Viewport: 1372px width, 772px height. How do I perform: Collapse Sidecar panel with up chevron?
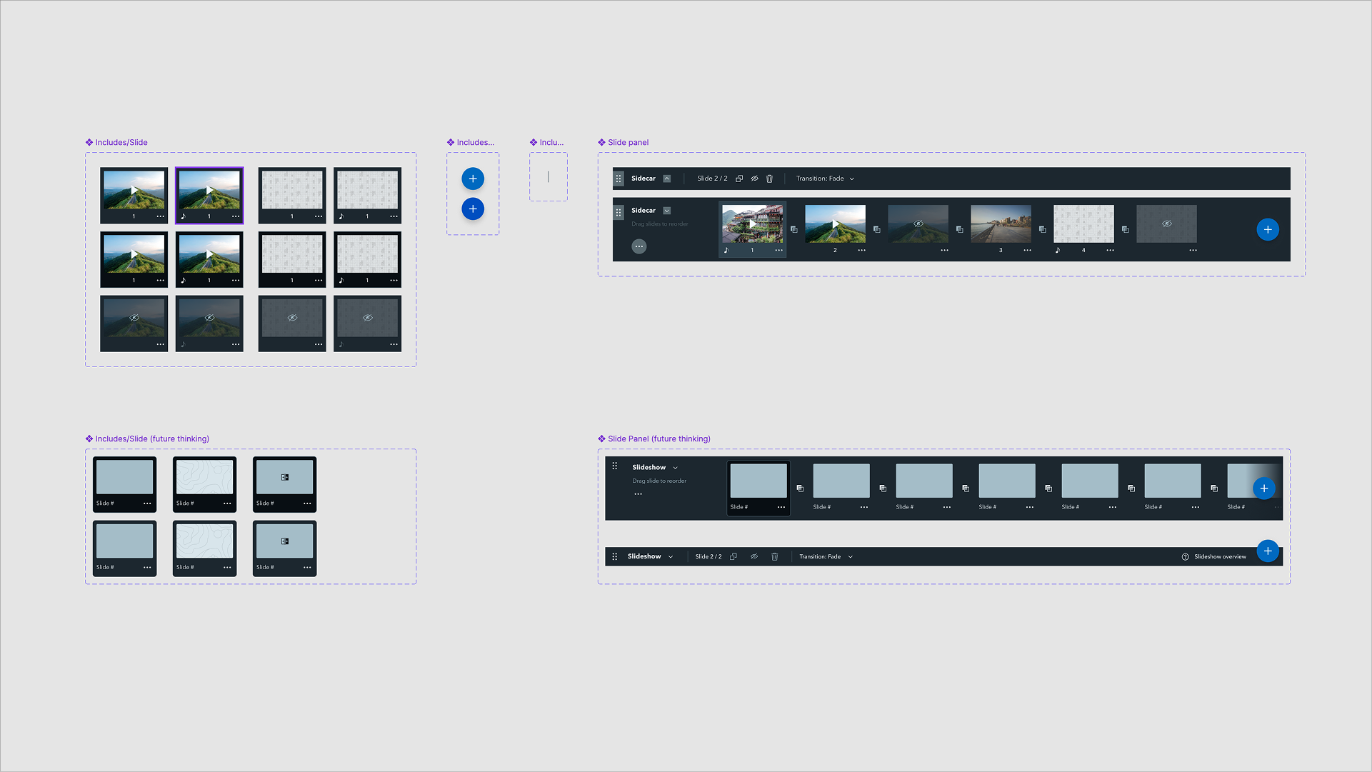[667, 179]
